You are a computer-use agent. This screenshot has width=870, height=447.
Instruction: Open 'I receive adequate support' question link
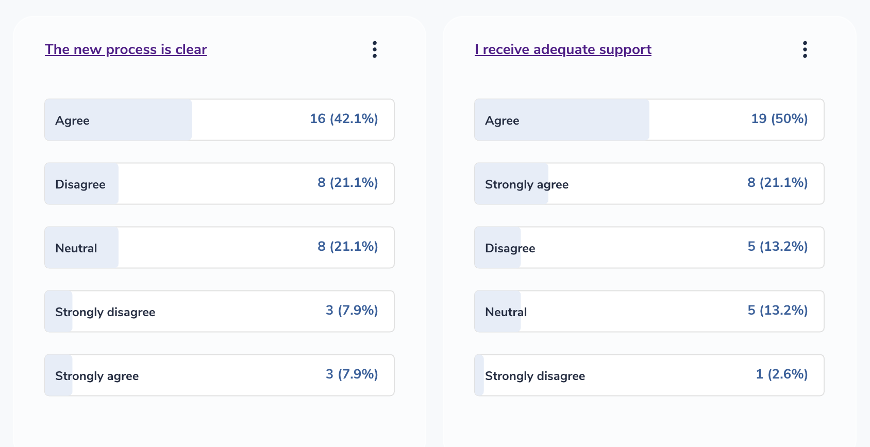coord(563,49)
